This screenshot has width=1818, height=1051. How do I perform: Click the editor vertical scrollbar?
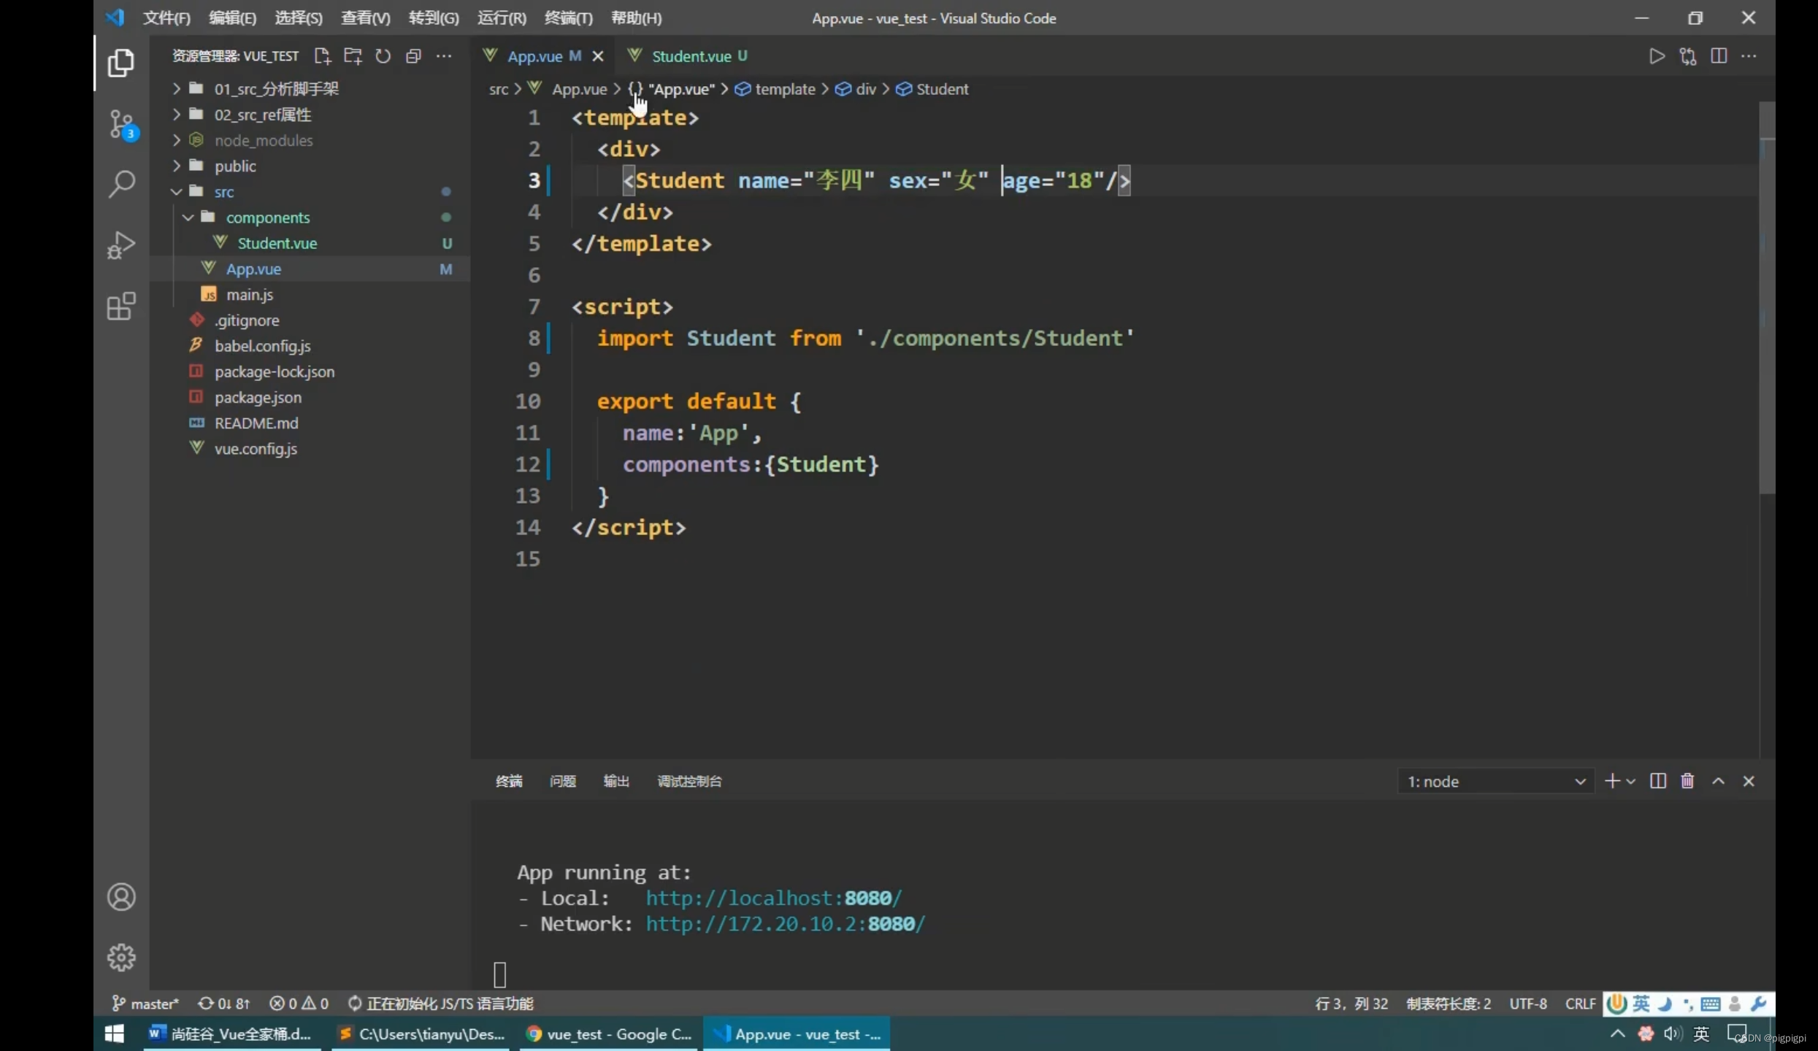point(1767,298)
